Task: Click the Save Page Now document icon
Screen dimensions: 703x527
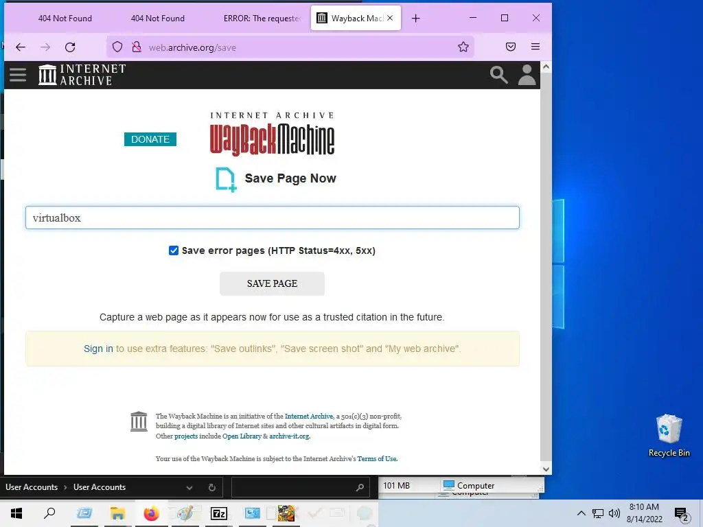Action: [x=226, y=180]
